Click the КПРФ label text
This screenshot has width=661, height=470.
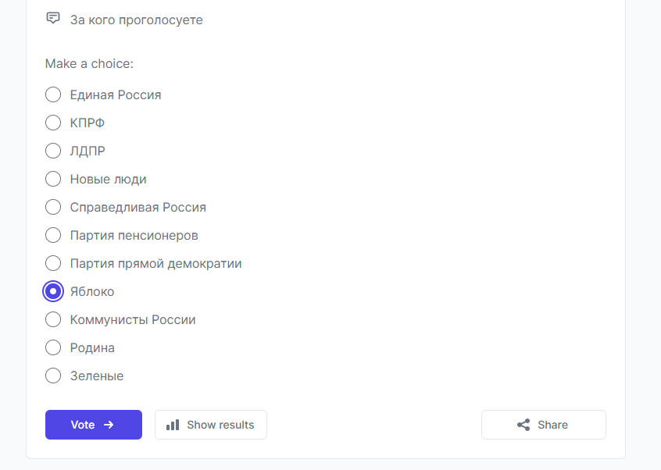click(88, 123)
